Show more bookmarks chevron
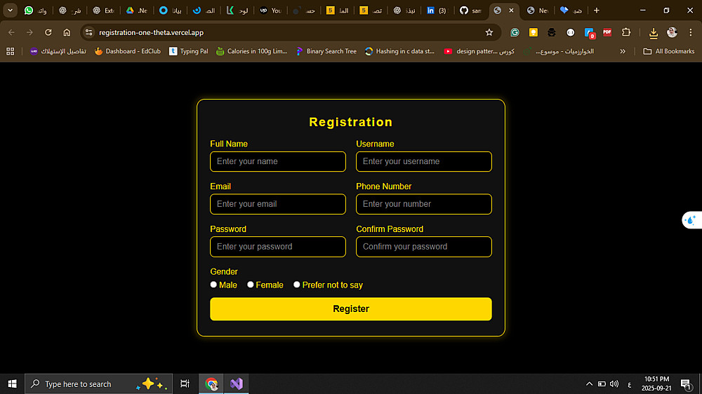Viewport: 702px width, 394px height. 623,51
